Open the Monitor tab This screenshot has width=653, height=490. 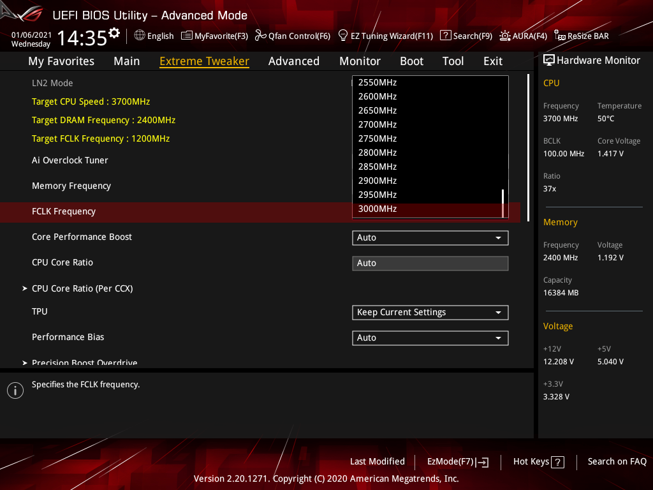click(x=360, y=61)
